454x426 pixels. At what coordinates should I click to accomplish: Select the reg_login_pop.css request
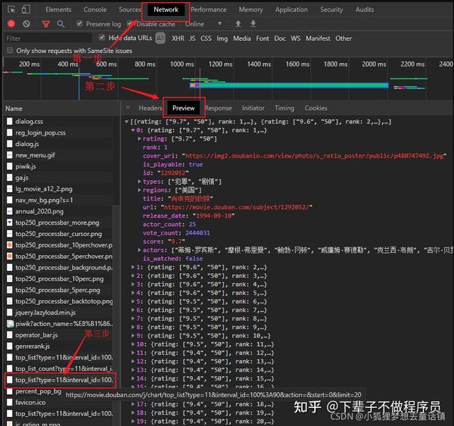[41, 132]
